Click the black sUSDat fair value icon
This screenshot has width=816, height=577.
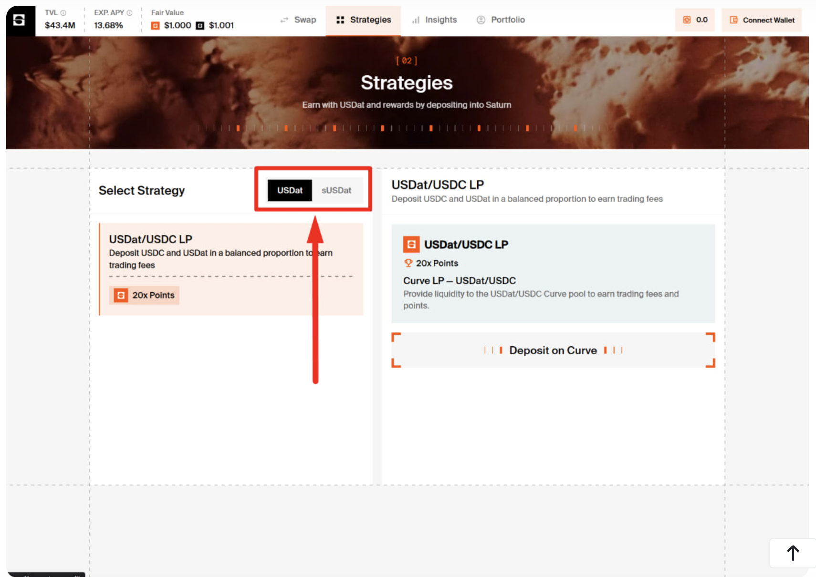click(200, 26)
